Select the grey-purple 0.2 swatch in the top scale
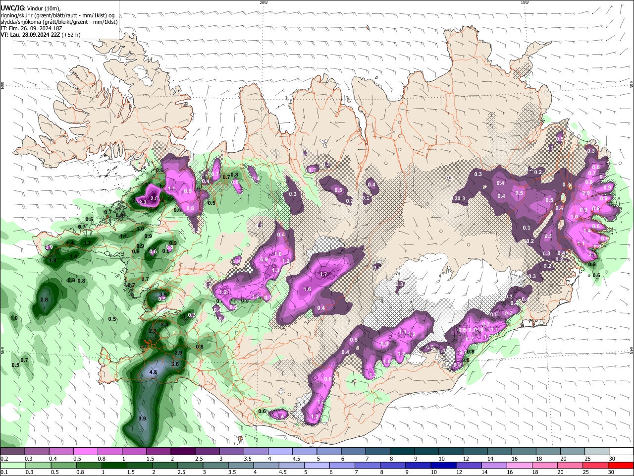 click(12, 452)
